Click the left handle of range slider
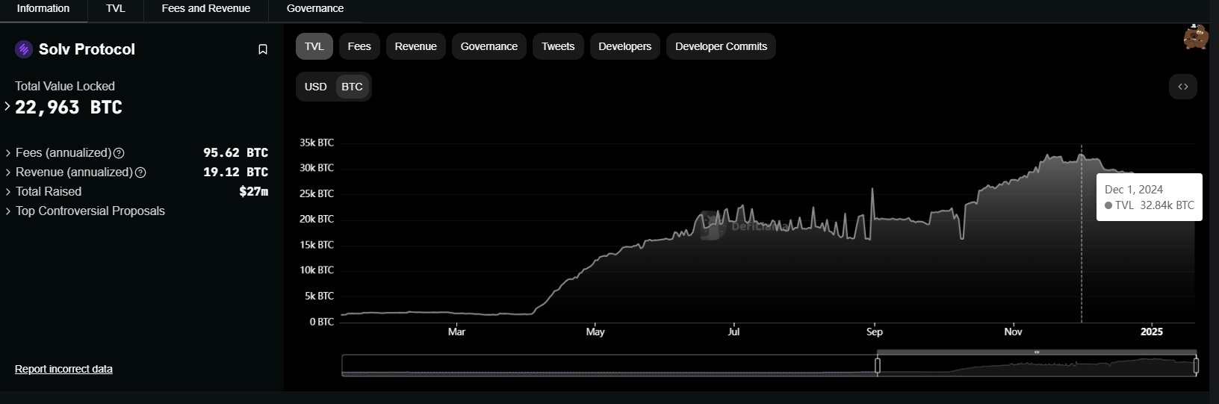1219x404 pixels. click(x=878, y=365)
